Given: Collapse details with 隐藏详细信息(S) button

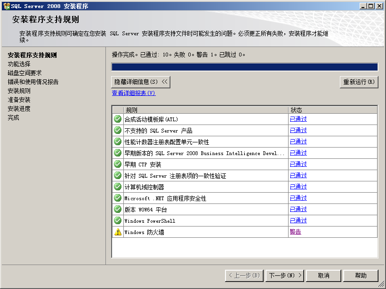Looking at the screenshot, I should pos(141,82).
